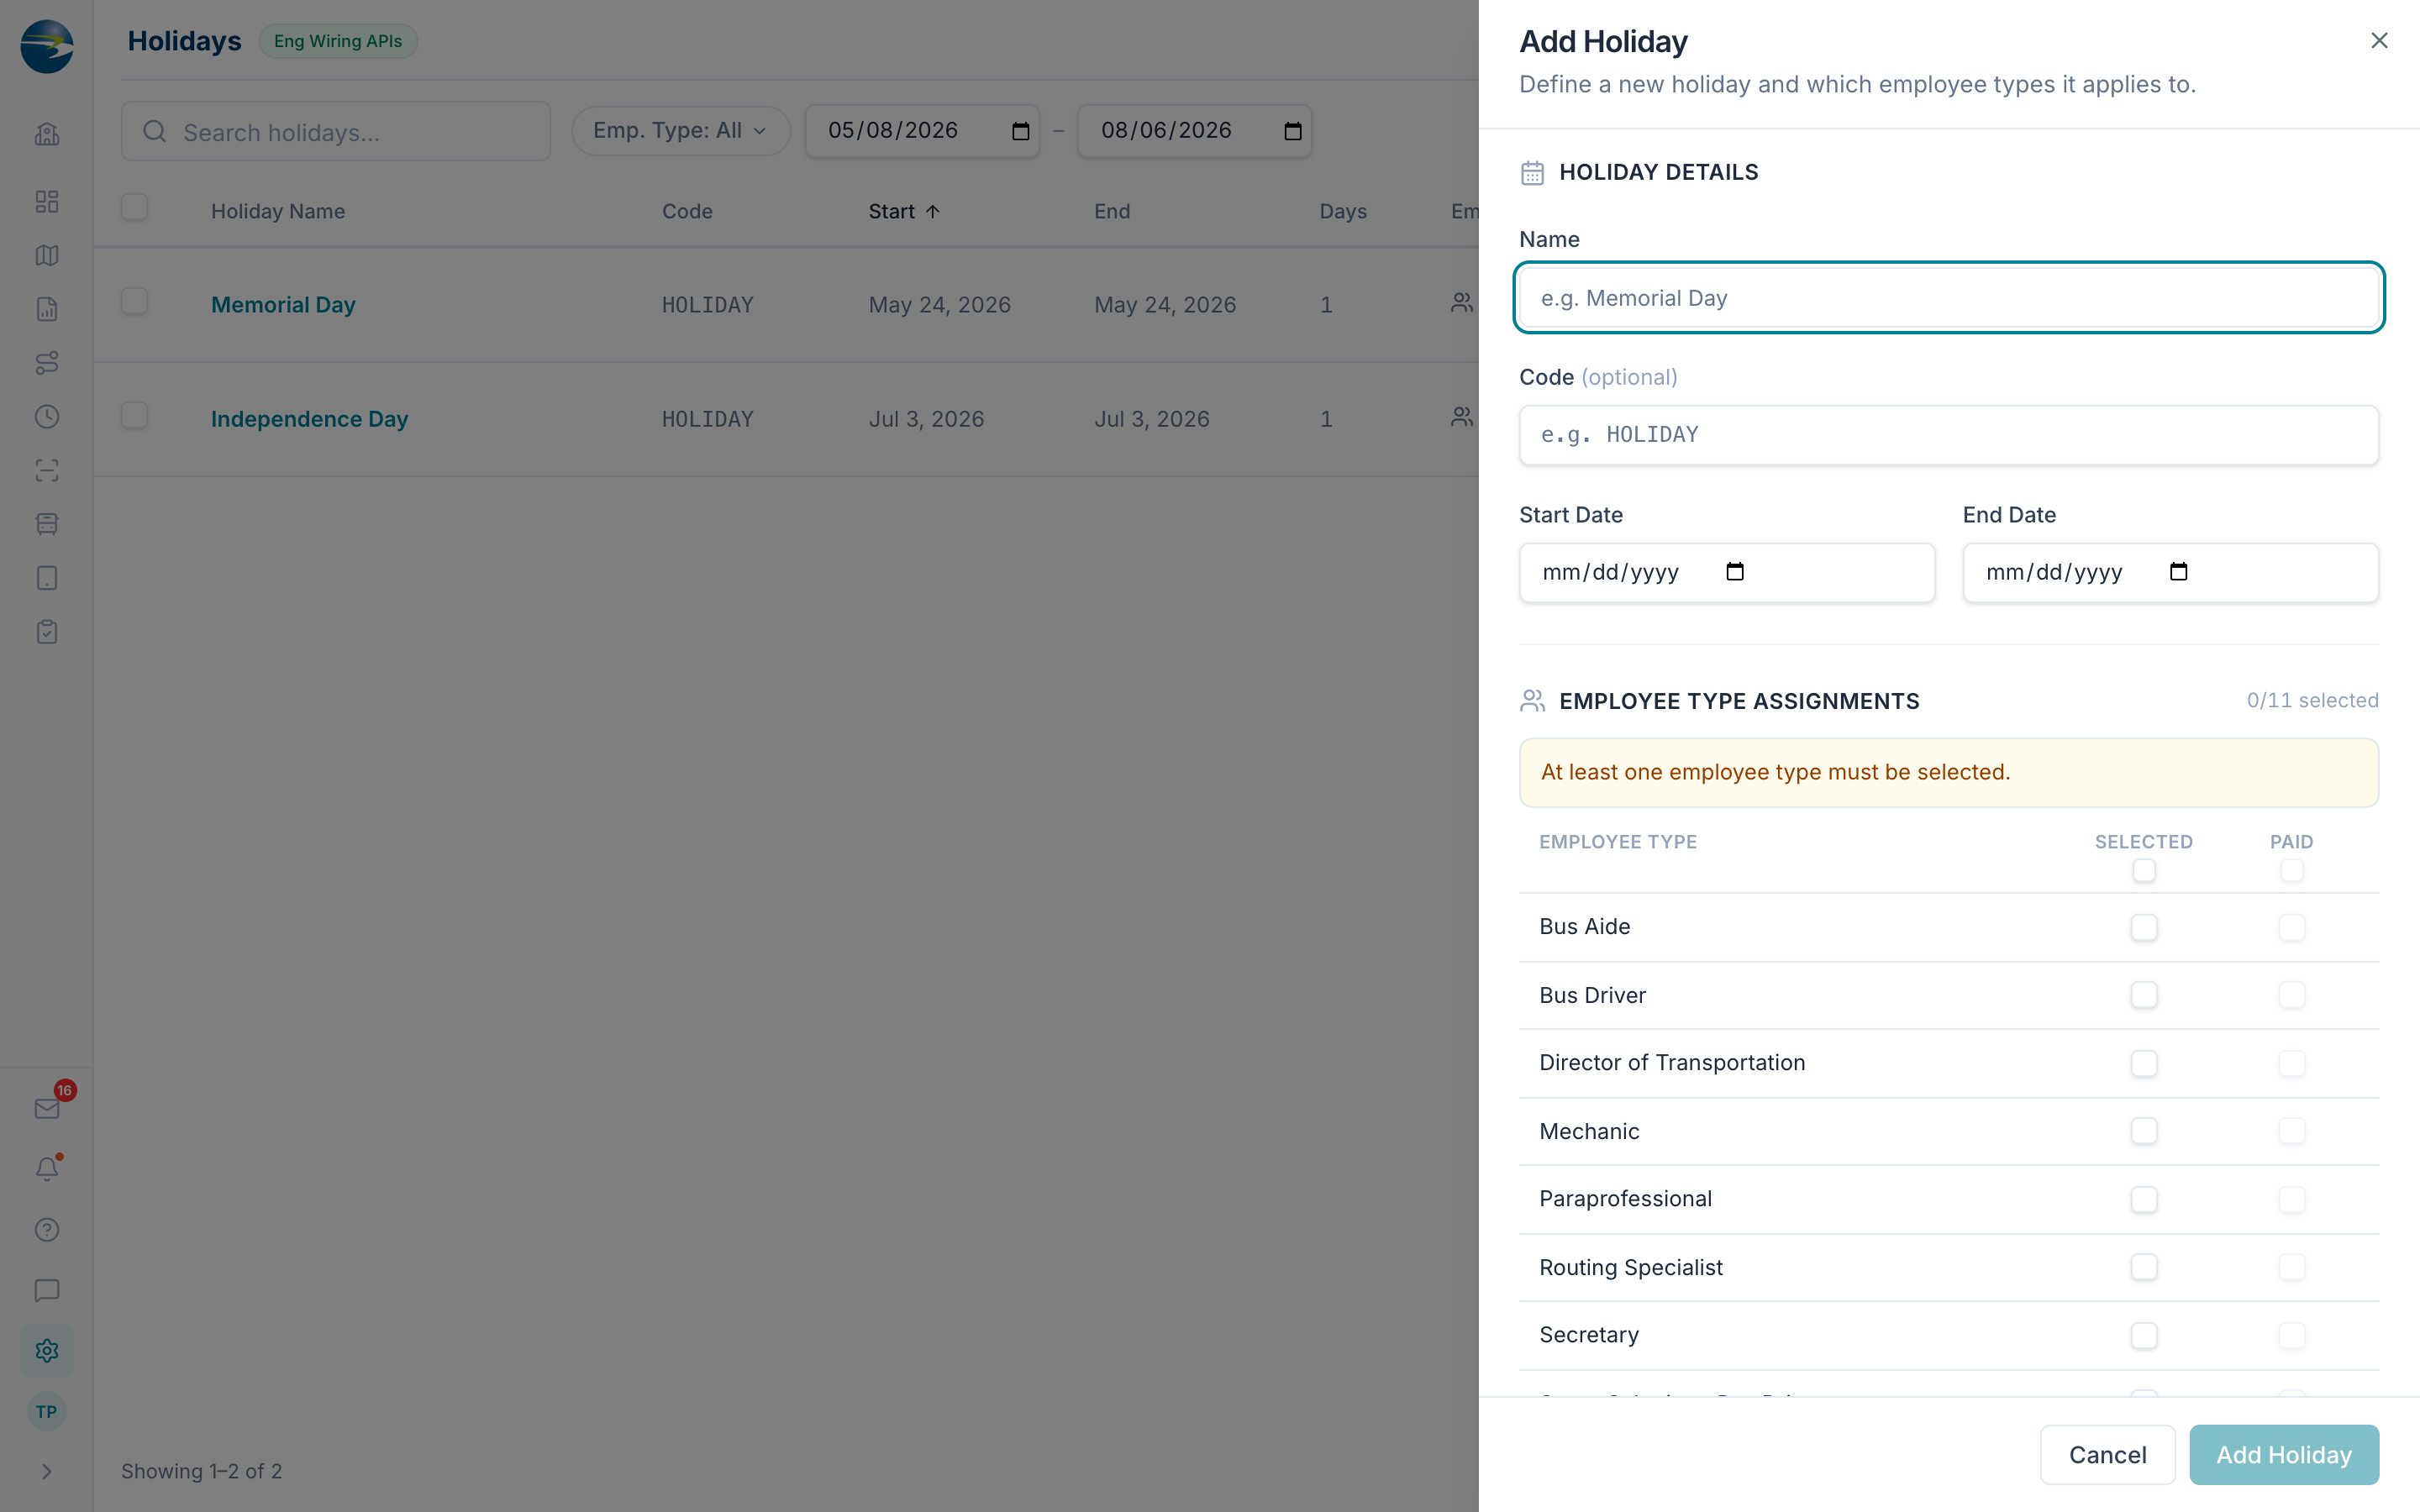The width and height of the screenshot is (2420, 1512).
Task: Open the TP user avatar menu
Action: [47, 1412]
